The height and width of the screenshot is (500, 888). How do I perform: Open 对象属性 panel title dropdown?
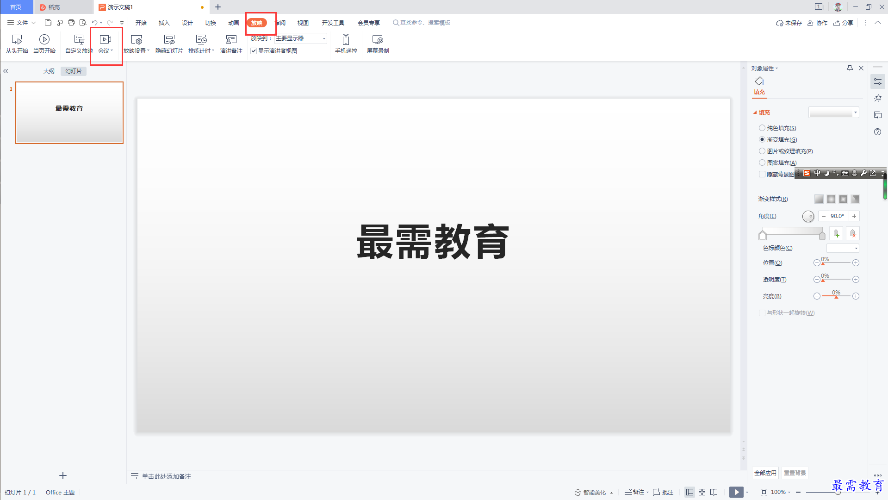pyautogui.click(x=764, y=68)
